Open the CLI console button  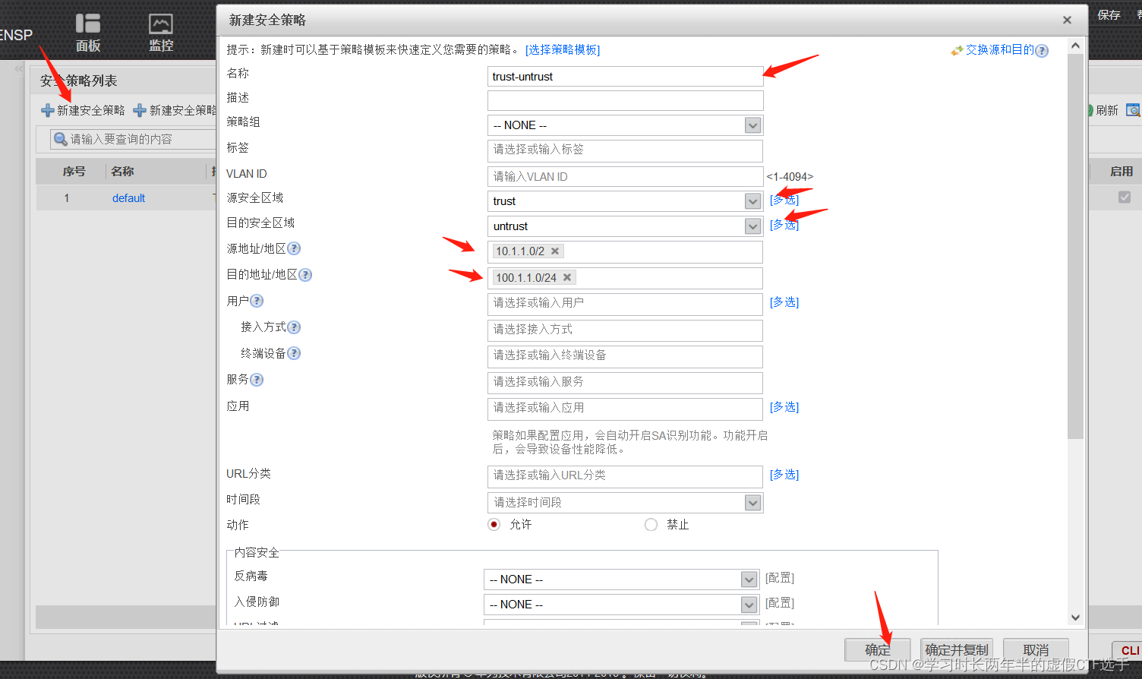1128,651
